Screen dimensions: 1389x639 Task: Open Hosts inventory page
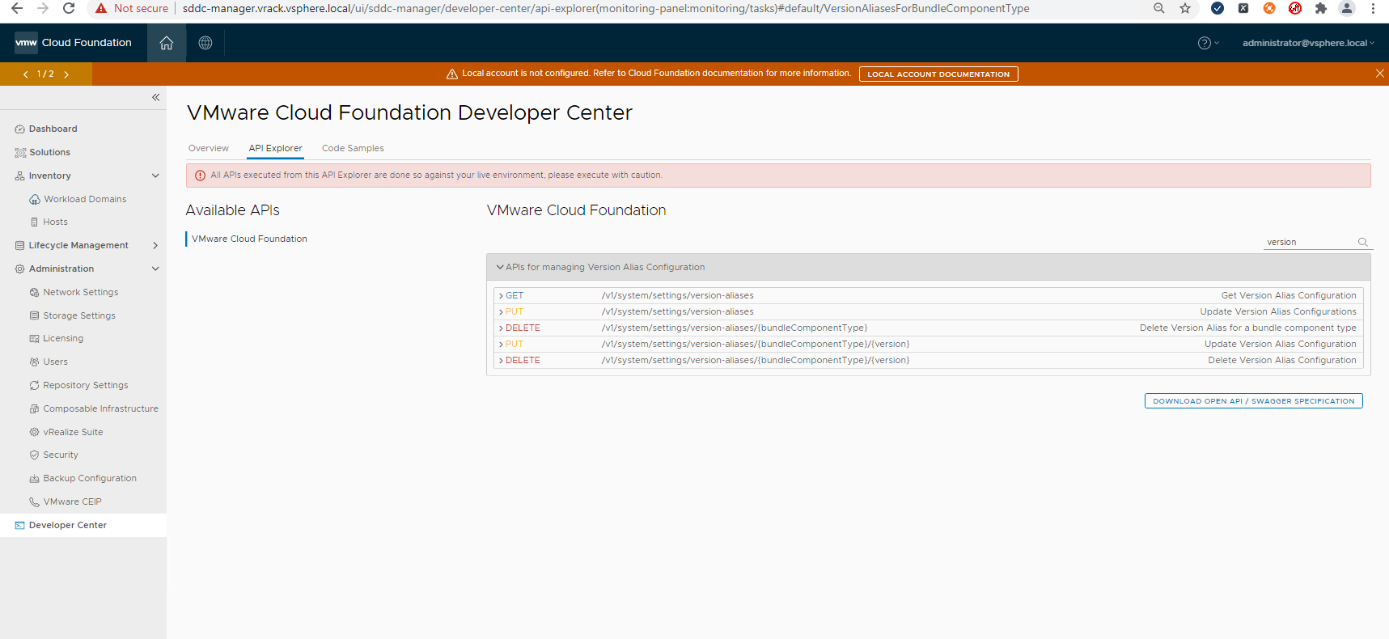[x=55, y=222]
